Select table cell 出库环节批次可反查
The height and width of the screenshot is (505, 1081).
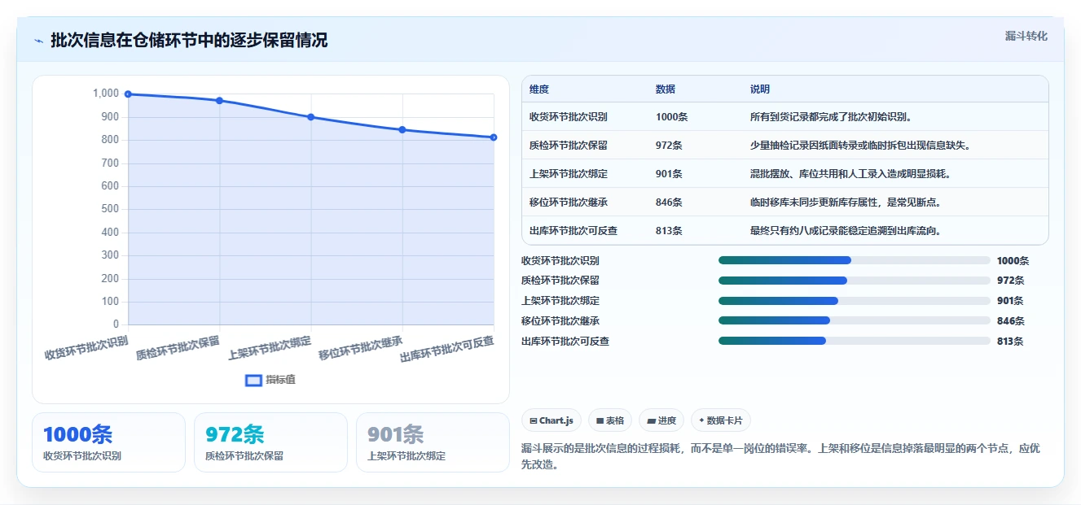[x=573, y=231]
